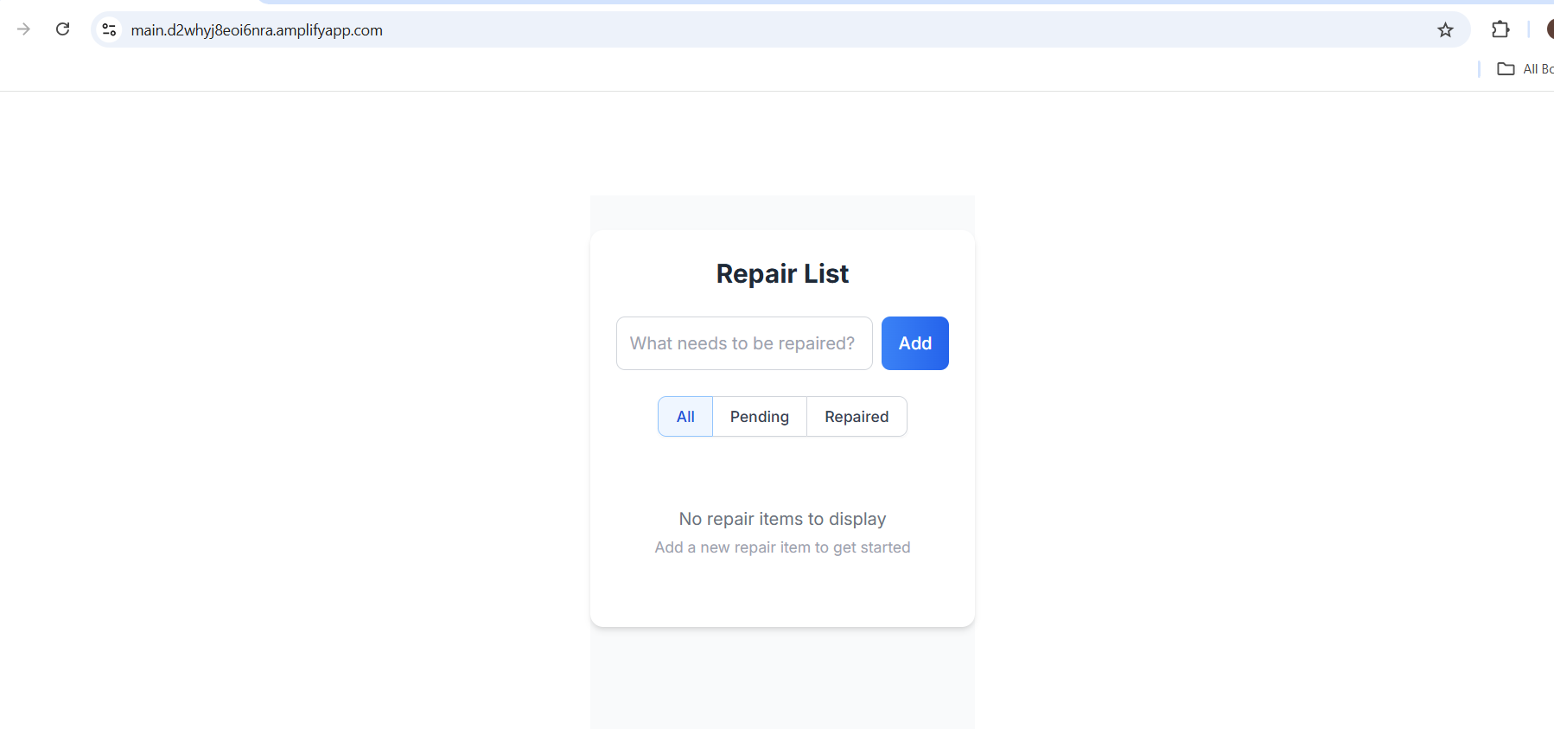
Task: Focus the 'What needs to be repaired?' field
Action: pos(743,343)
